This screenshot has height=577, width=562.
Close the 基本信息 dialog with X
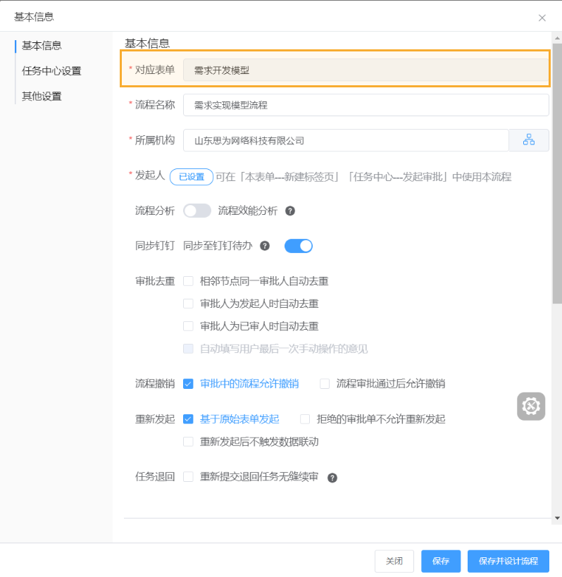point(542,18)
